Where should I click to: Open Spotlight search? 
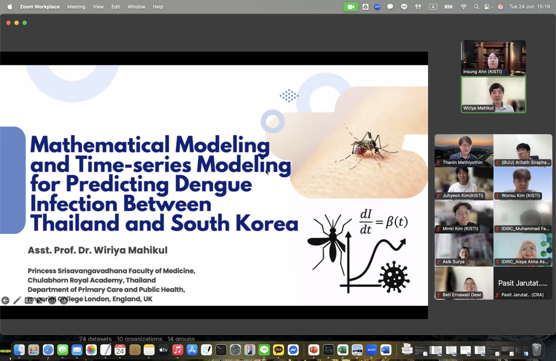(x=476, y=7)
